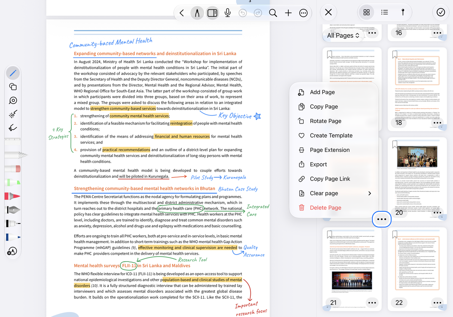Expand the Clear page submenu arrow
This screenshot has height=317, width=453.
[x=370, y=193]
